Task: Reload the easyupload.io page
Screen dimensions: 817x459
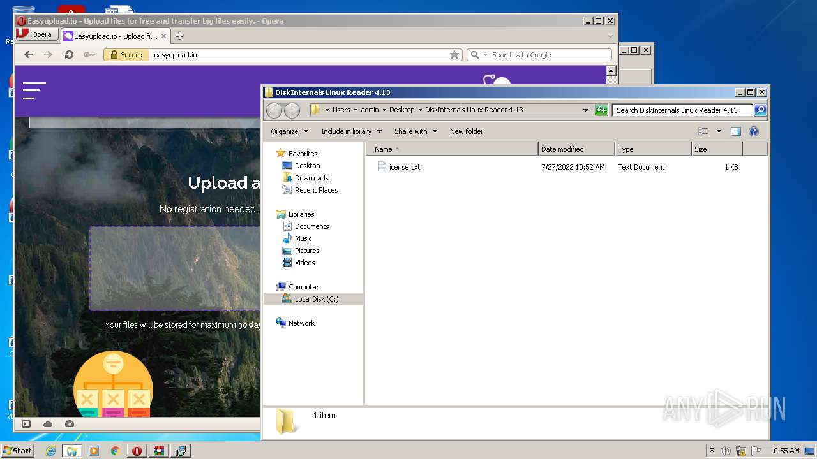Action: pyautogui.click(x=69, y=55)
